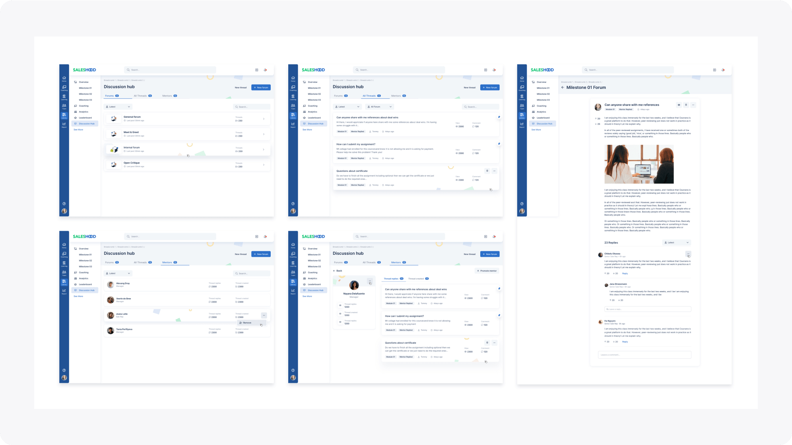Image resolution: width=792 pixels, height=445 pixels.
Task: Open Milestone 02 in Mentors list screen sidebar
Action: pos(85,260)
